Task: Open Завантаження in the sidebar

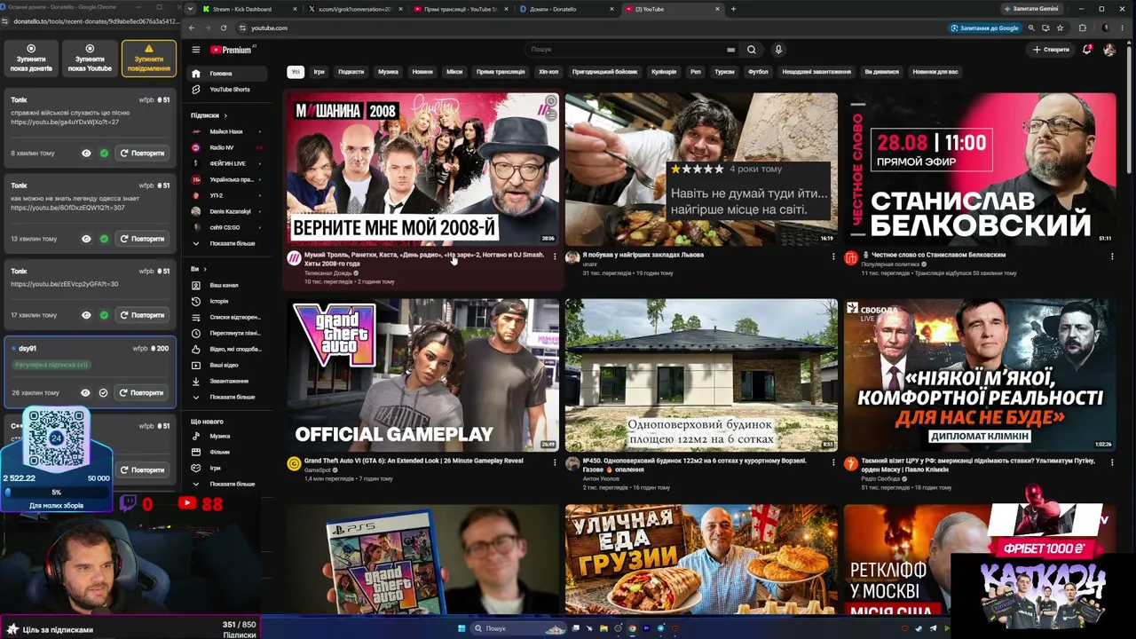Action: [226, 381]
